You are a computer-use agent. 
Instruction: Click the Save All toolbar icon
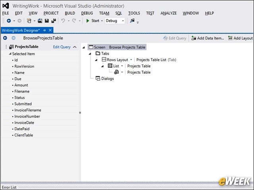pyautogui.click(x=54, y=21)
